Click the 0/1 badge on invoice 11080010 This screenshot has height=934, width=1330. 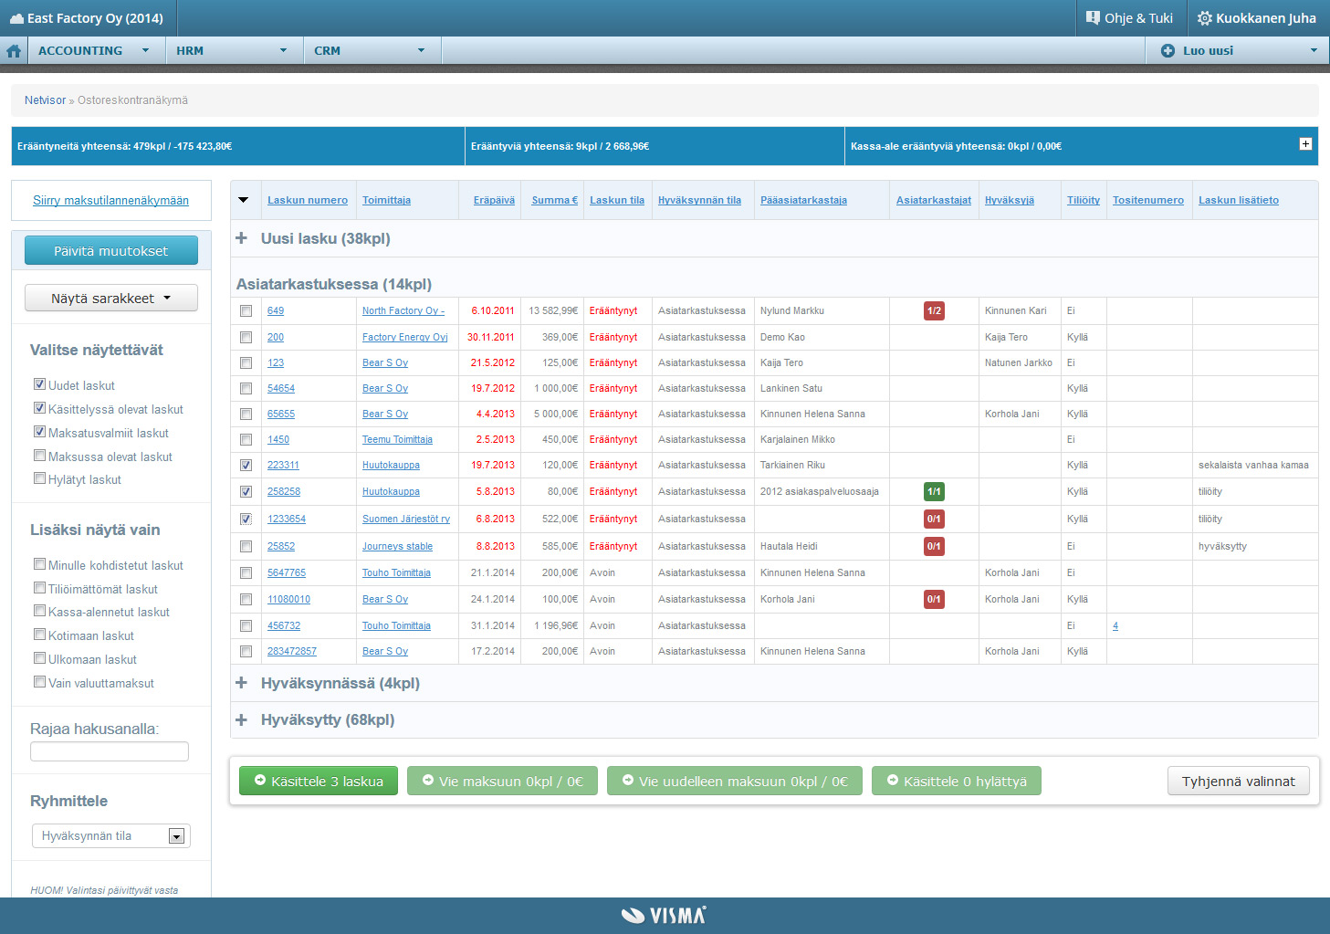(x=934, y=599)
